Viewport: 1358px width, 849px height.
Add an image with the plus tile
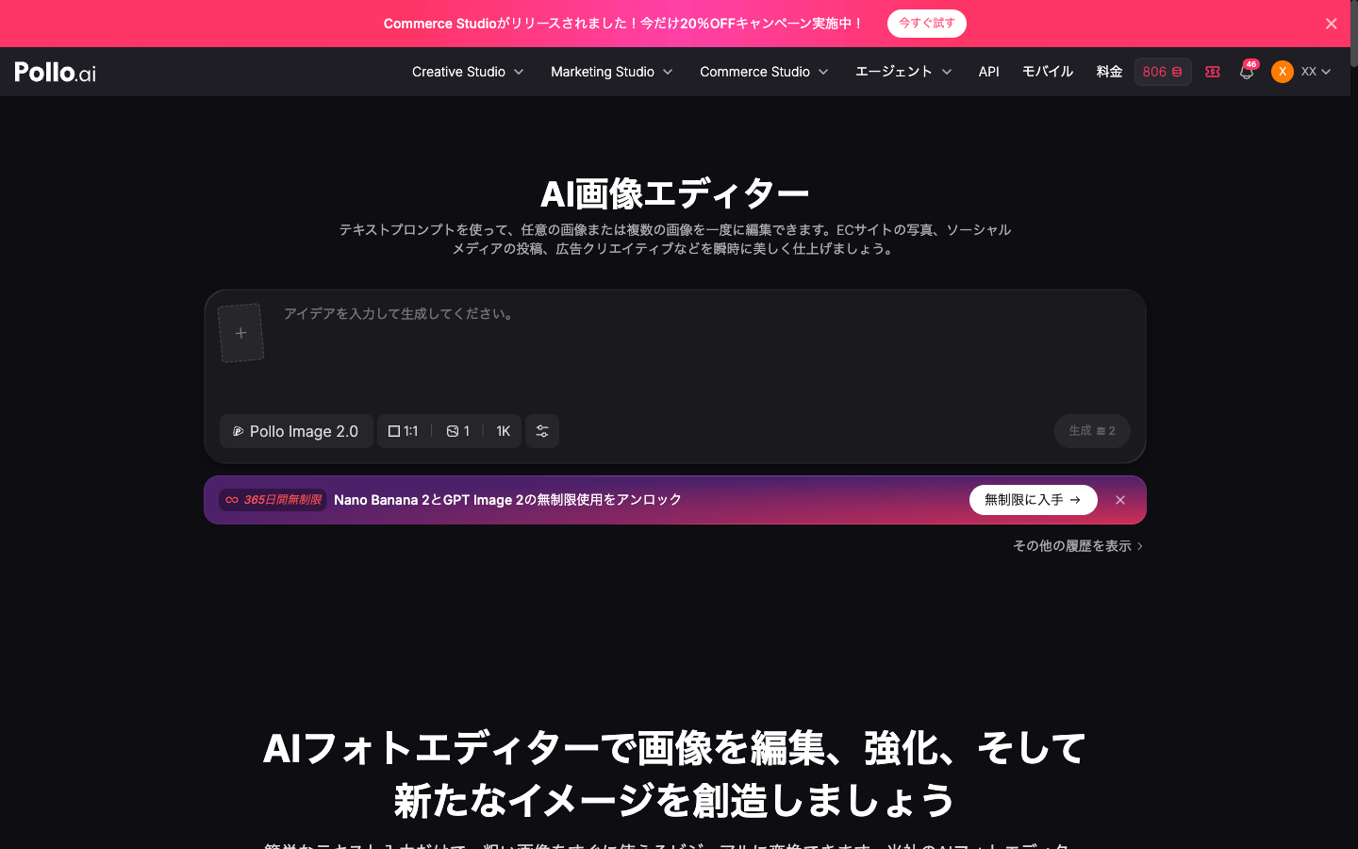[x=241, y=333]
